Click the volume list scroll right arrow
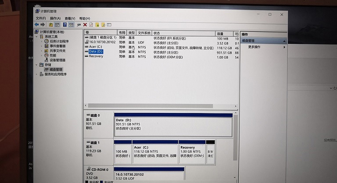337x183 pixels. coord(236,106)
